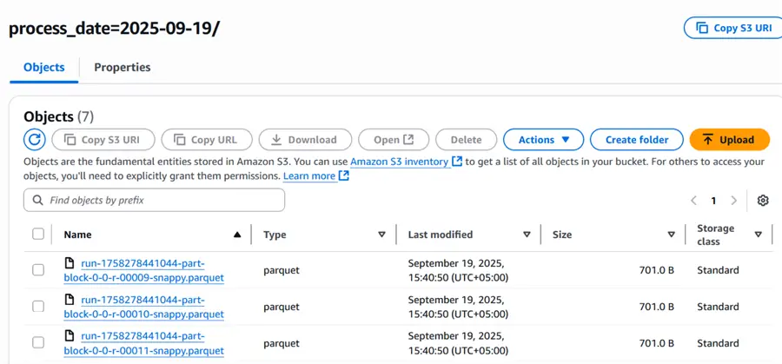Viewport: 782px width, 364px height.
Task: Click the Name column header
Action: [x=78, y=235]
